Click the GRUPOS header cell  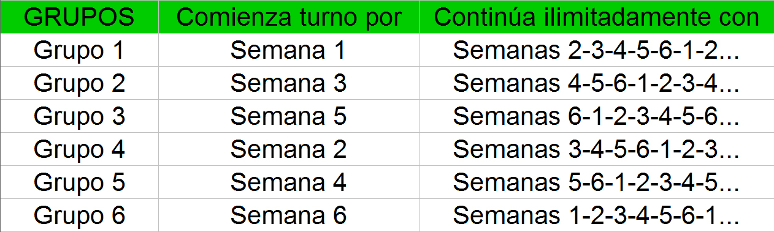click(79, 17)
